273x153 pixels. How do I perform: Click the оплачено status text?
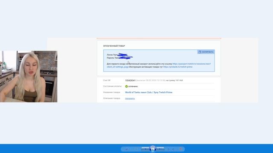click(133, 86)
